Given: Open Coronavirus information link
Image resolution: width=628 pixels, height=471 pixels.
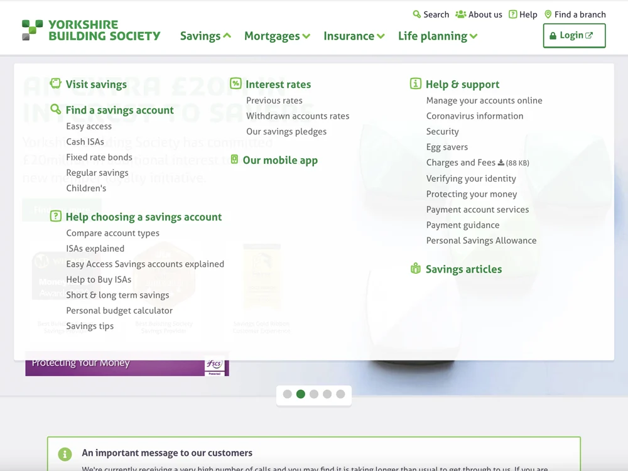Looking at the screenshot, I should pos(475,116).
